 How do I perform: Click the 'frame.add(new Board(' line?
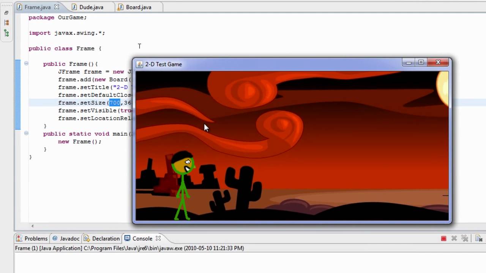95,80
